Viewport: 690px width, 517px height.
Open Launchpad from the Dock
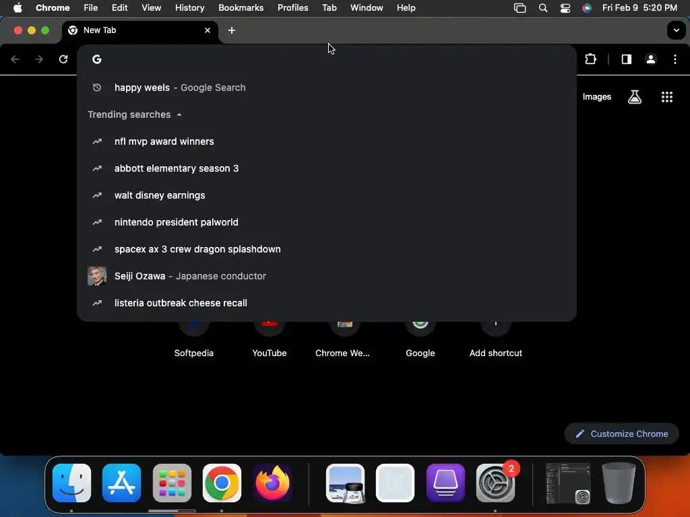[x=172, y=483]
